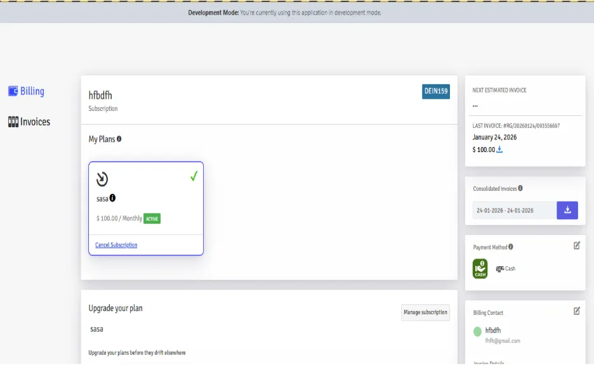Click NEXT ESTIMATED INVOICE heading
Image resolution: width=594 pixels, height=365 pixels.
499,91
